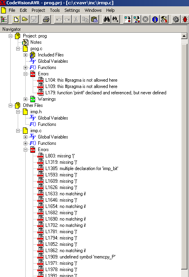Select error 'L104: this #pragma is not allowed here'
This screenshot has height=277, width=189.
tap(81, 80)
